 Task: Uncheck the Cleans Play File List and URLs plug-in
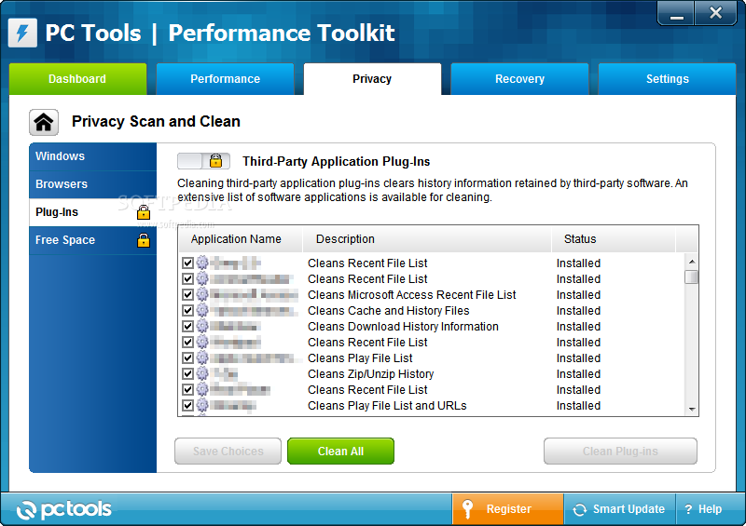click(188, 405)
